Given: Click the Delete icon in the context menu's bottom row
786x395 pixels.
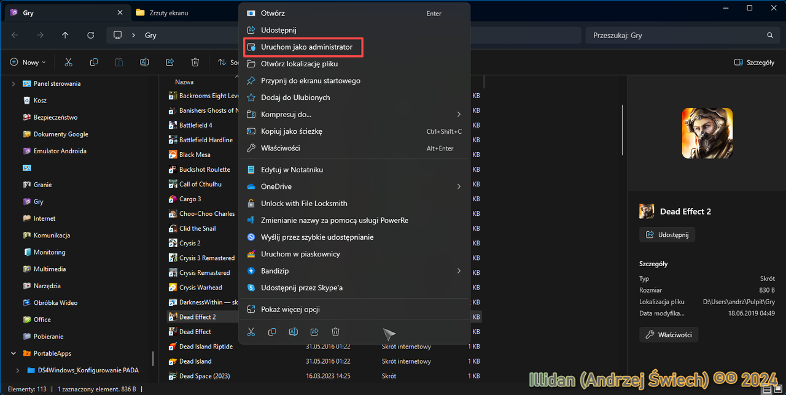Looking at the screenshot, I should click(x=335, y=332).
